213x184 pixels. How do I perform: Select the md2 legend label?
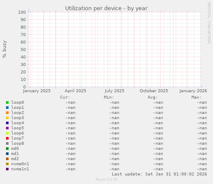coord(15,159)
